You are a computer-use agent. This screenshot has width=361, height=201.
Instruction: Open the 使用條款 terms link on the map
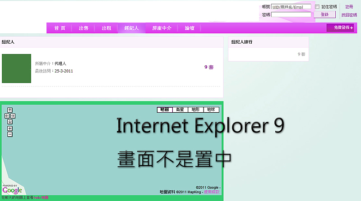[x=212, y=192]
